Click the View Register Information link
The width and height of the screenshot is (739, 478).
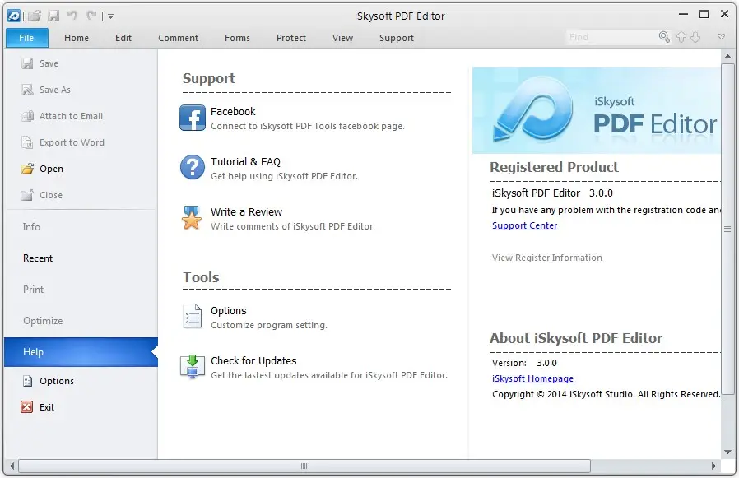pyautogui.click(x=547, y=258)
